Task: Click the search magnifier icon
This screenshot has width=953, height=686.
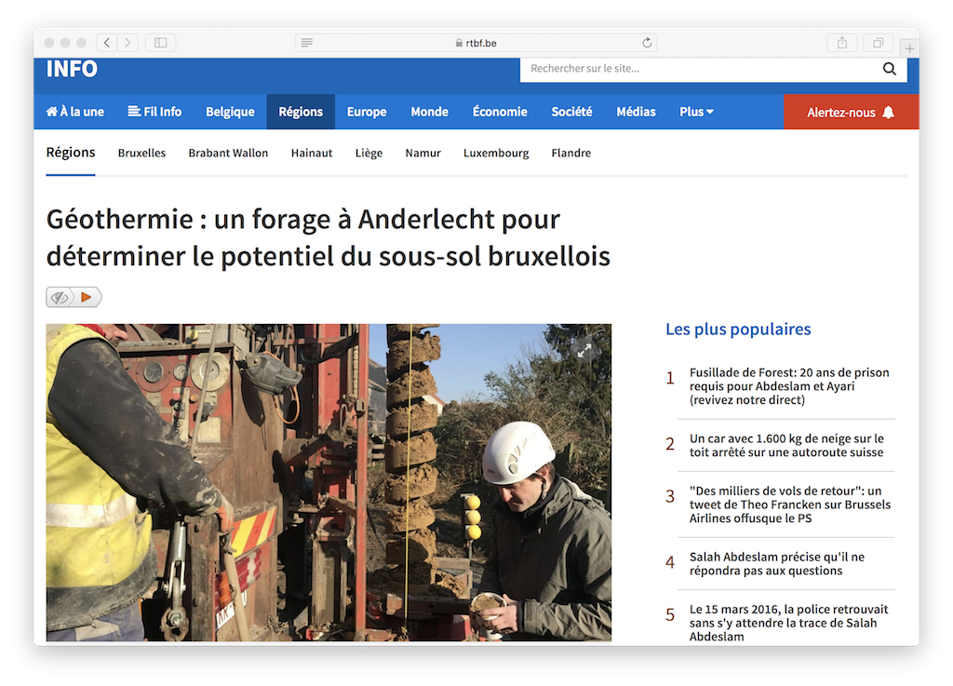Action: (889, 69)
